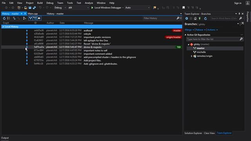
Task: Click the go-to-child commit toolbar icon
Action: (15, 18)
